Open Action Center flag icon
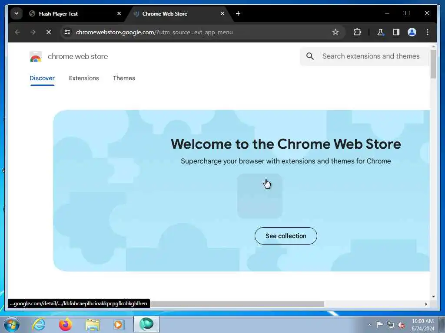 (x=380, y=324)
